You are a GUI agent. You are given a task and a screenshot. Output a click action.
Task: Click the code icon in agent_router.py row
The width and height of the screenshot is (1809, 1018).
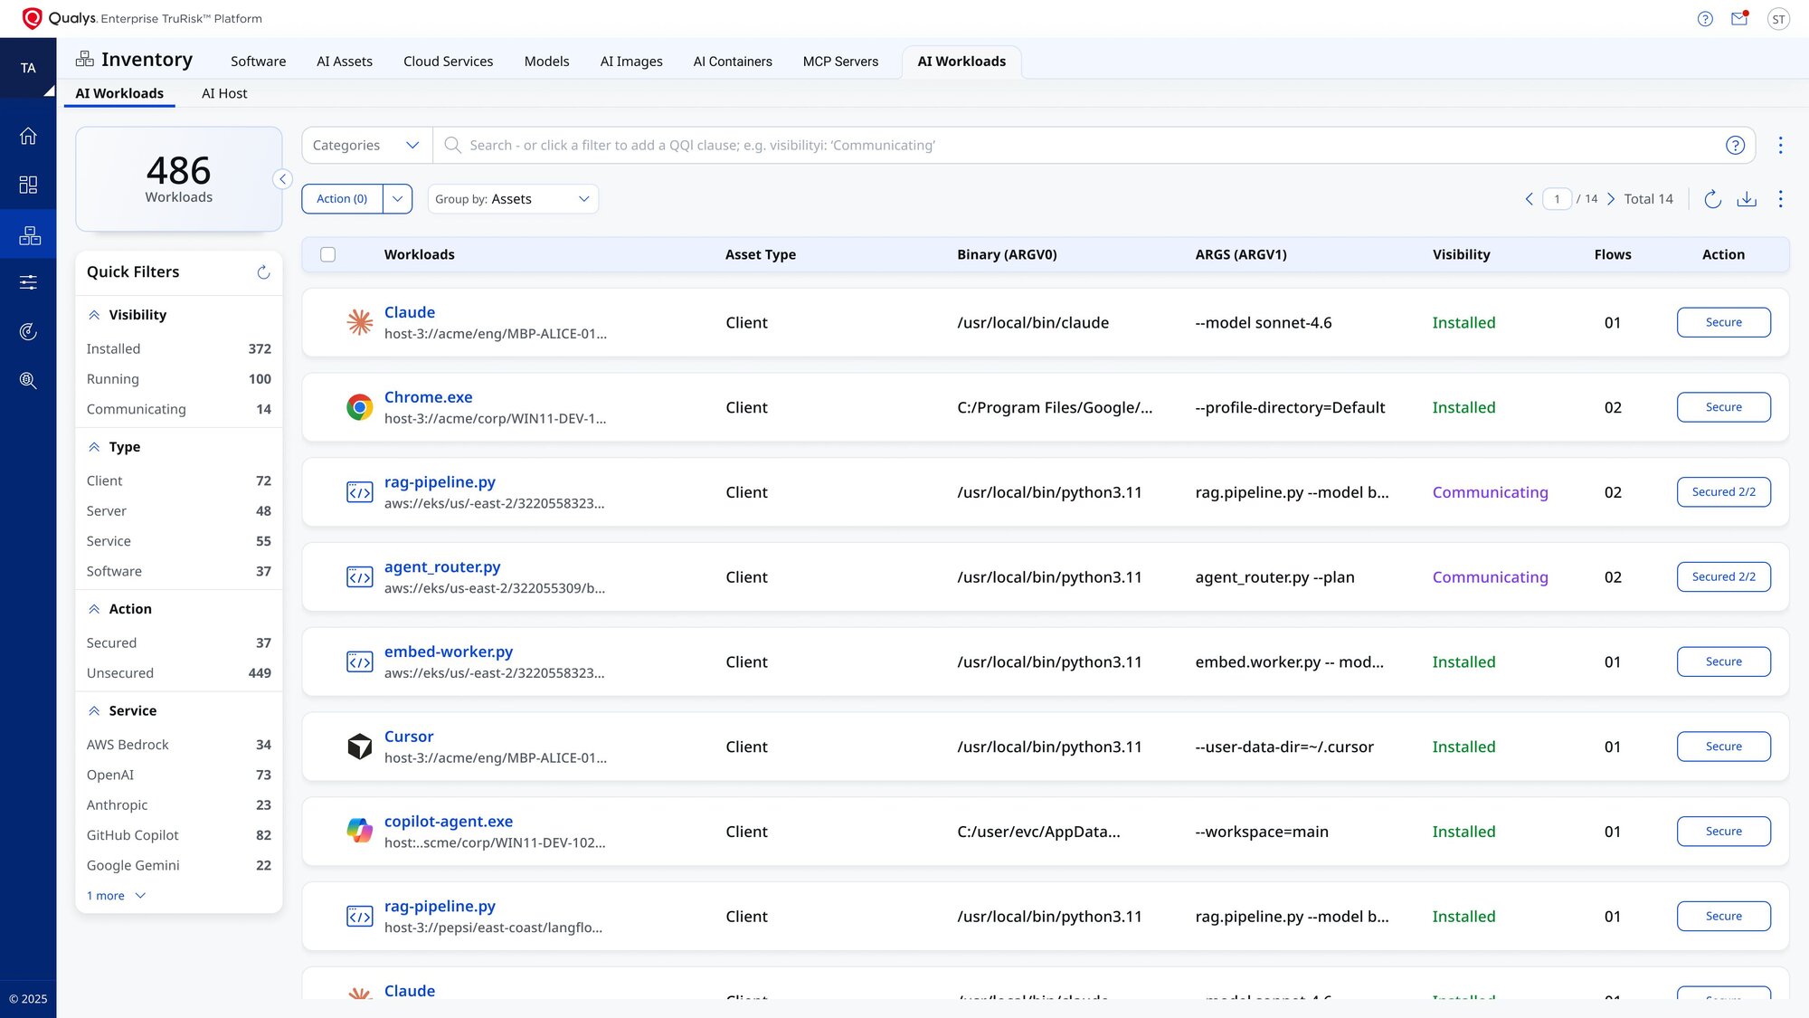coord(360,577)
